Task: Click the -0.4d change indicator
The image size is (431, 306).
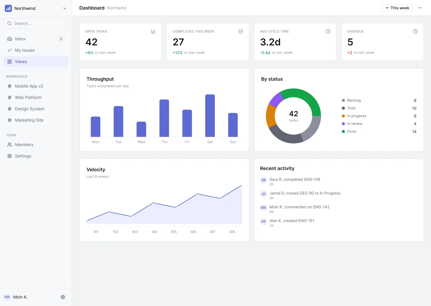Action: tap(265, 53)
